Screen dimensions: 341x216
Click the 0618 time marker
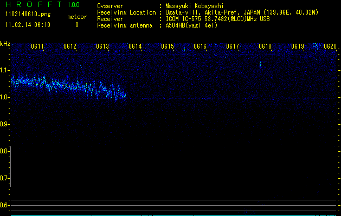[265, 46]
